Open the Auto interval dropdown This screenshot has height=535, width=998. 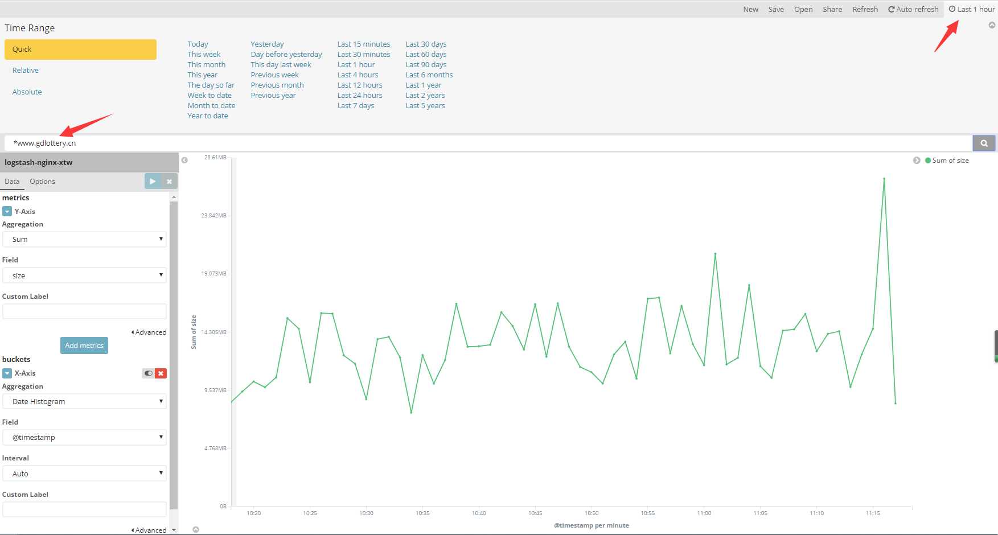pos(84,474)
